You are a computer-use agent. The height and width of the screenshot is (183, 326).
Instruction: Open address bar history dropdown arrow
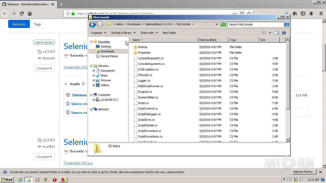coord(217,24)
